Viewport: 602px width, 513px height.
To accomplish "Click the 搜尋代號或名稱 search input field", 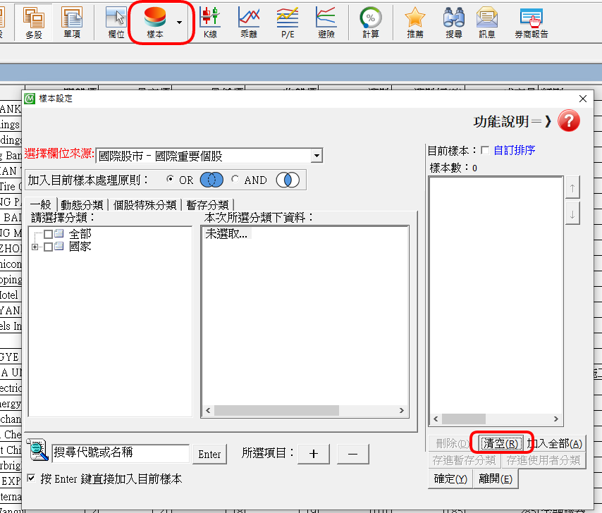I will [120, 453].
